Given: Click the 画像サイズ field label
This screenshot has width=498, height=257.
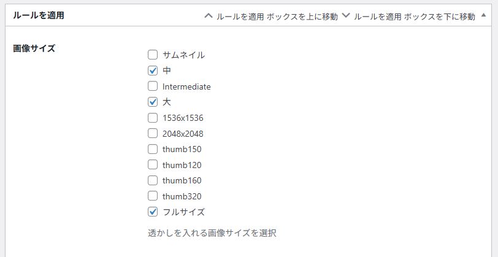Looking at the screenshot, I should pos(34,48).
